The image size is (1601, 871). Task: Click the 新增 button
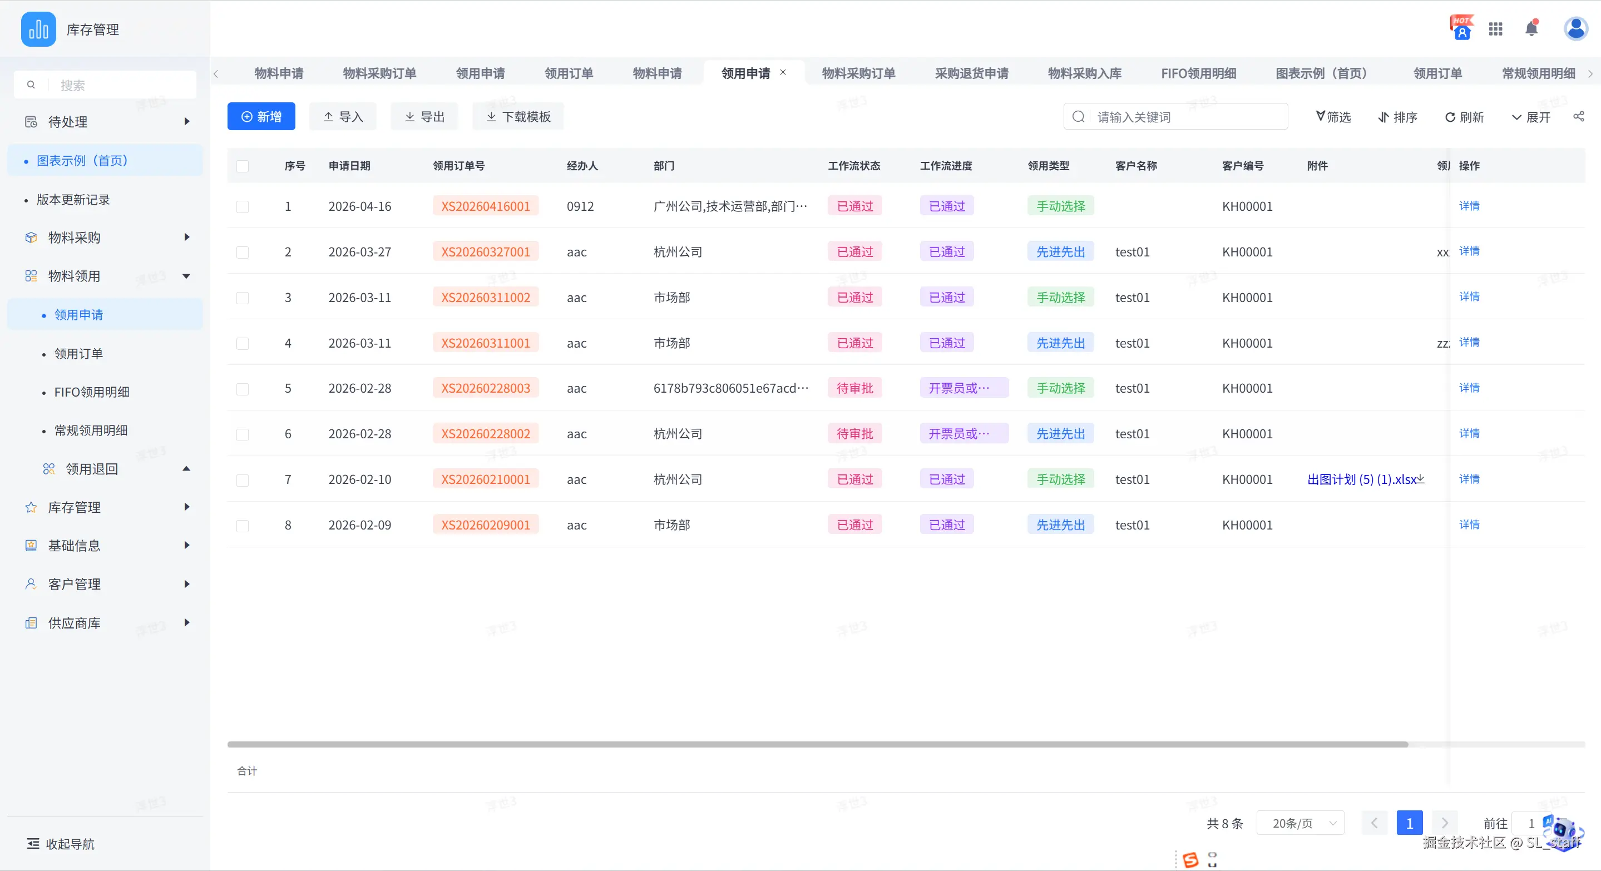point(261,117)
